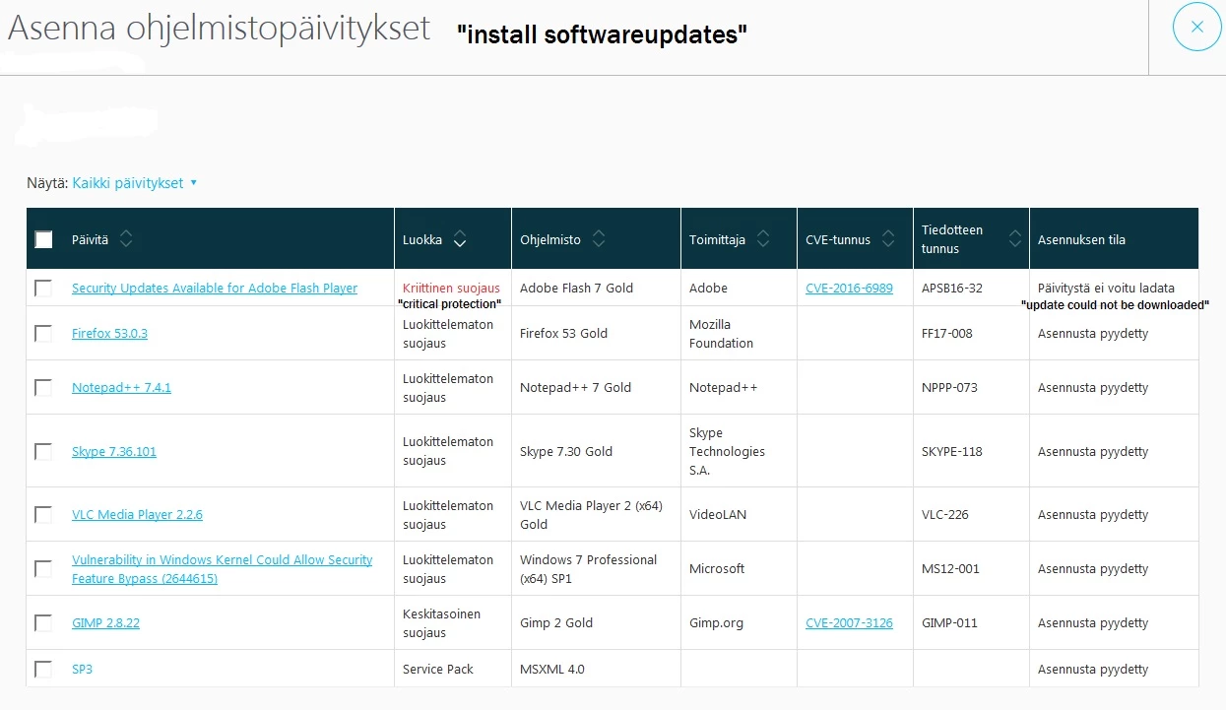Click the SKYPE-118 bulletin ID
The image size is (1226, 710).
tap(952, 452)
